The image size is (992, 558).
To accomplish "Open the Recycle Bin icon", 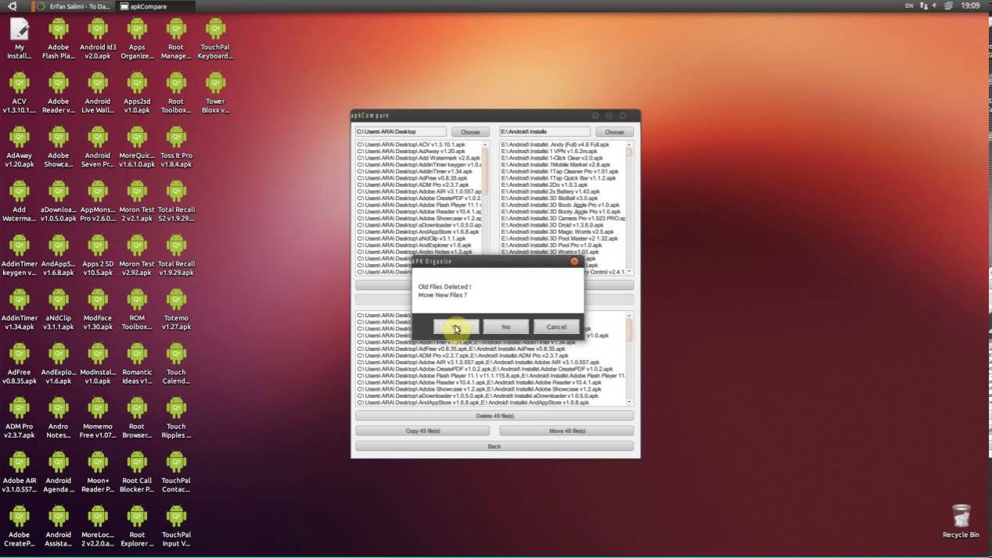I will pos(961,521).
